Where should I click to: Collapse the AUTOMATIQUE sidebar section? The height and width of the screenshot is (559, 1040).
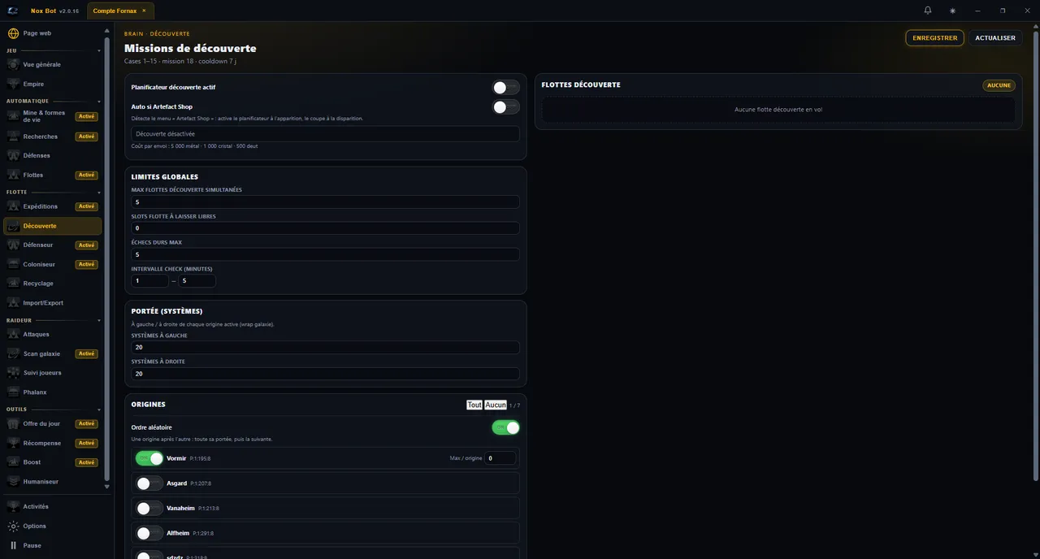99,102
